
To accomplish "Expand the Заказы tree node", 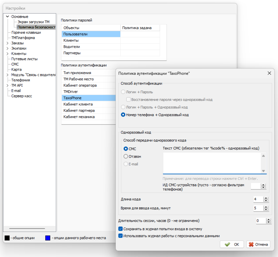I will (8, 43).
